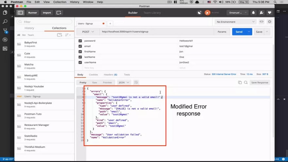Click the Runner button
The height and width of the screenshot is (162, 288).
(x=32, y=13)
